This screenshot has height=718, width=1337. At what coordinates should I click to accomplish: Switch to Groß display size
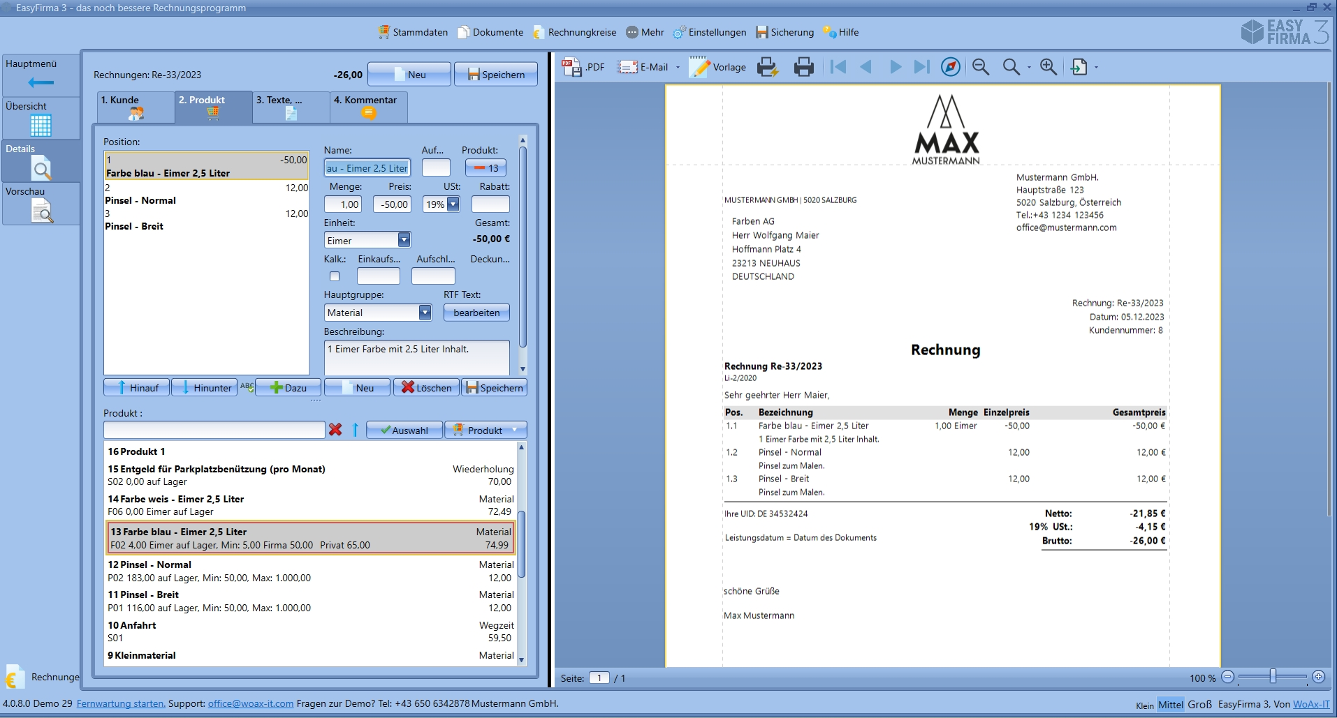[1199, 705]
